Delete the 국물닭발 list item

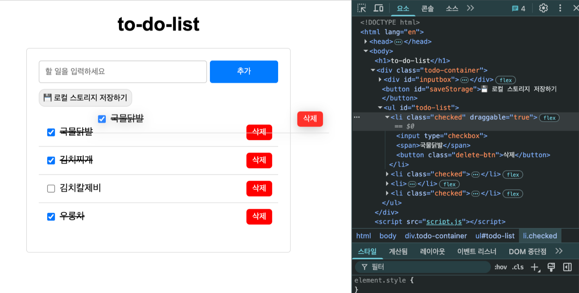259,132
